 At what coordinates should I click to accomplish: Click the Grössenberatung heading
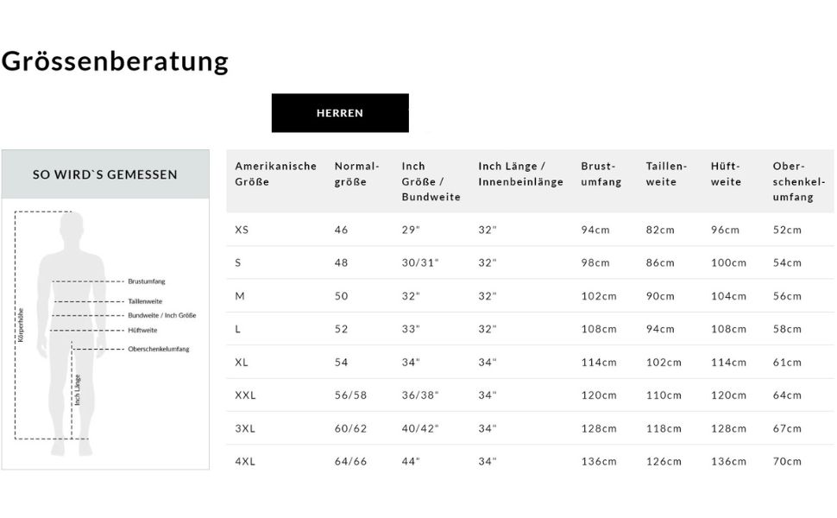click(115, 61)
